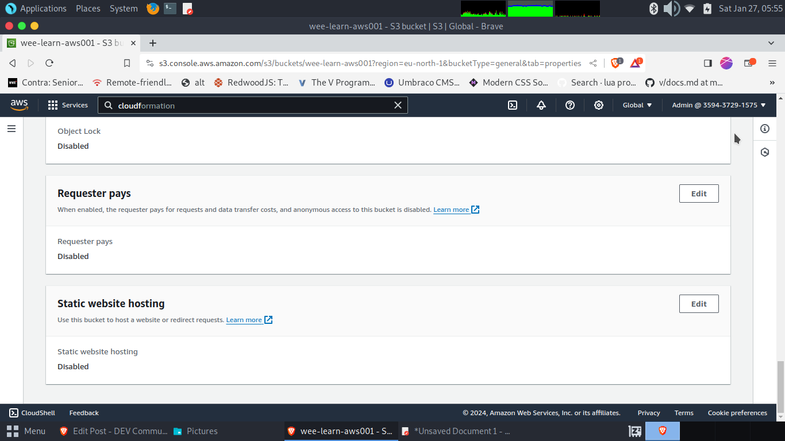
Task: Open Brave Rewards icon
Action: point(636,63)
